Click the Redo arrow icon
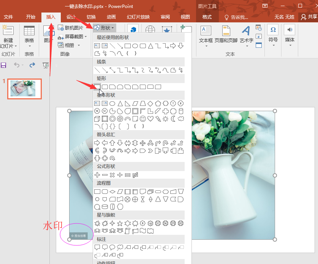The height and width of the screenshot is (264, 318). tap(32, 65)
